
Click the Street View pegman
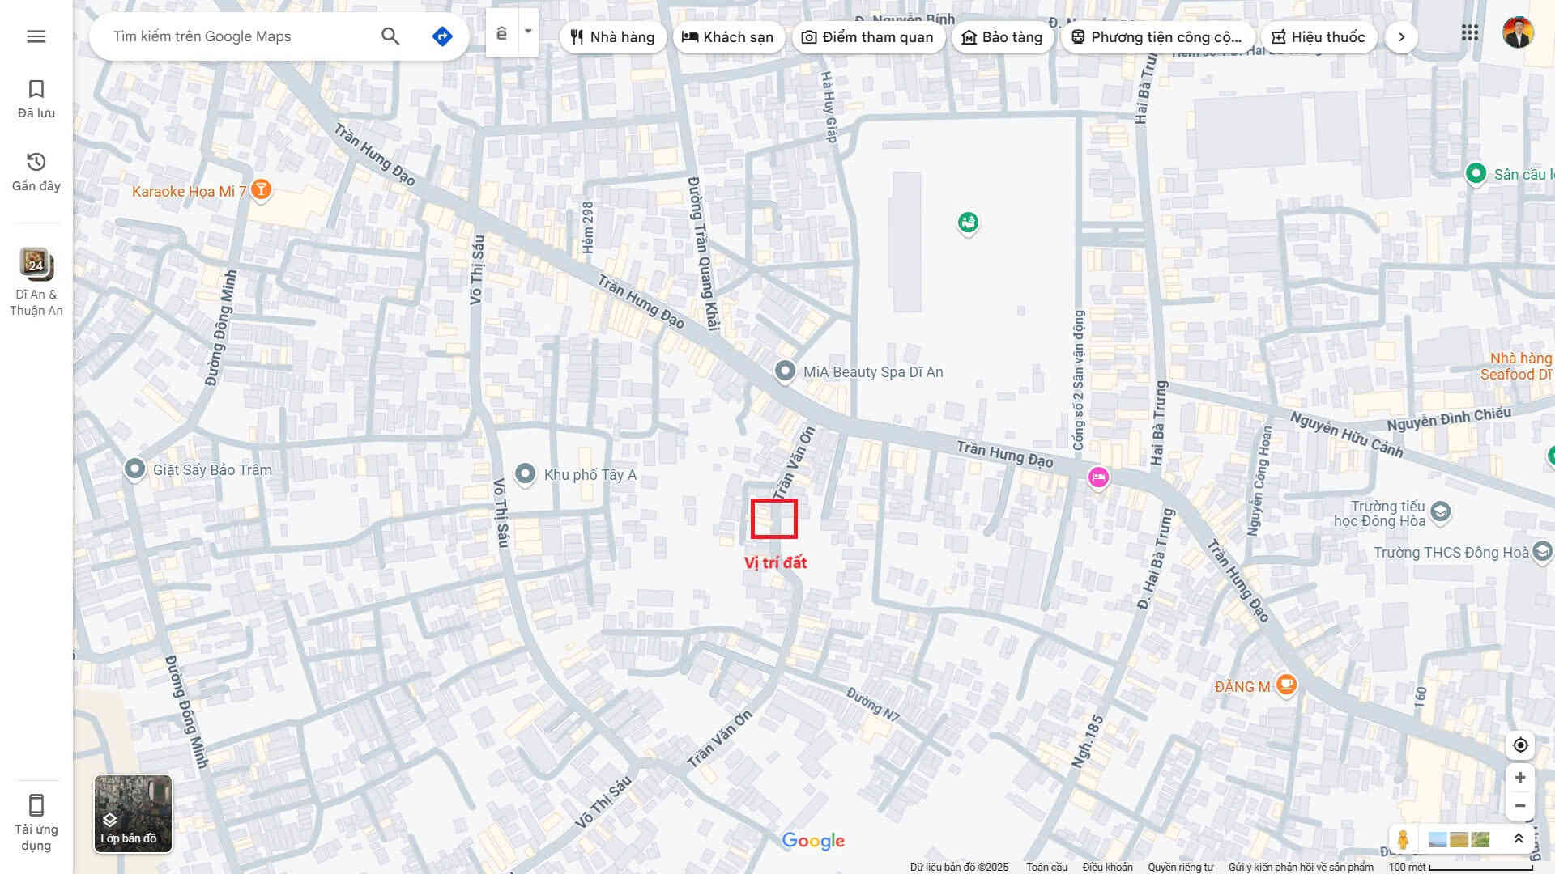point(1403,839)
